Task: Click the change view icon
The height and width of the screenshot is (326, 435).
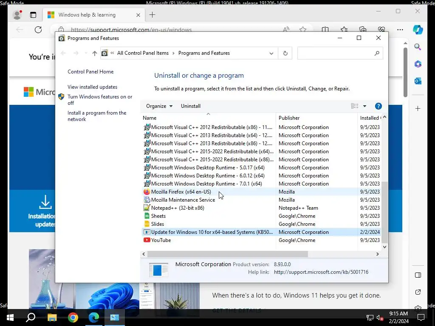Action: [x=355, y=106]
